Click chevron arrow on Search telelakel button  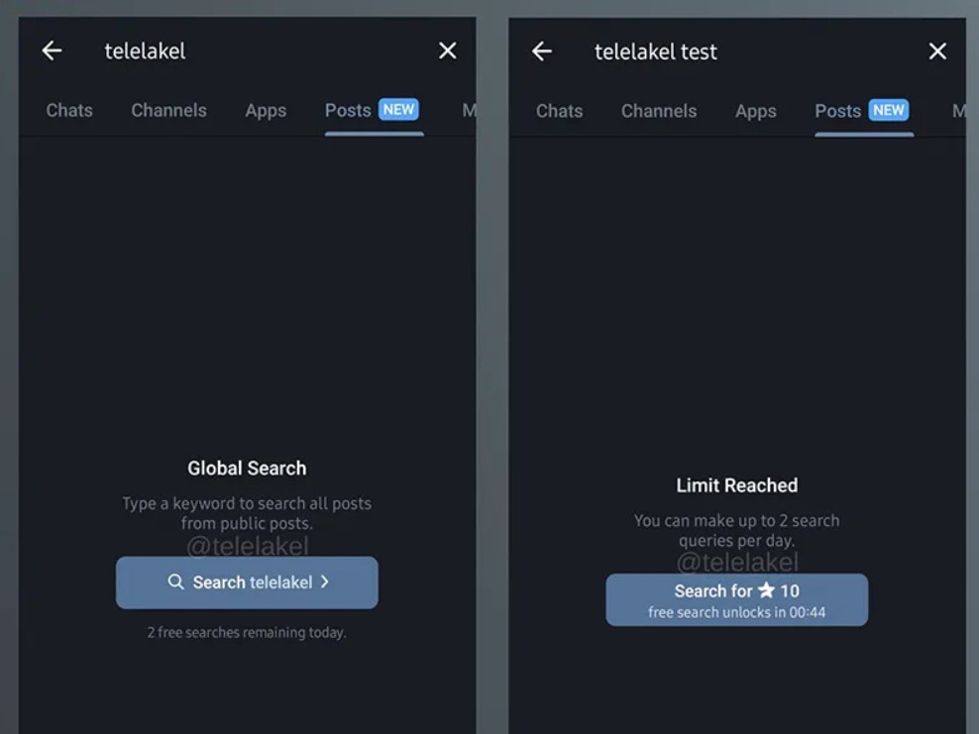[325, 582]
